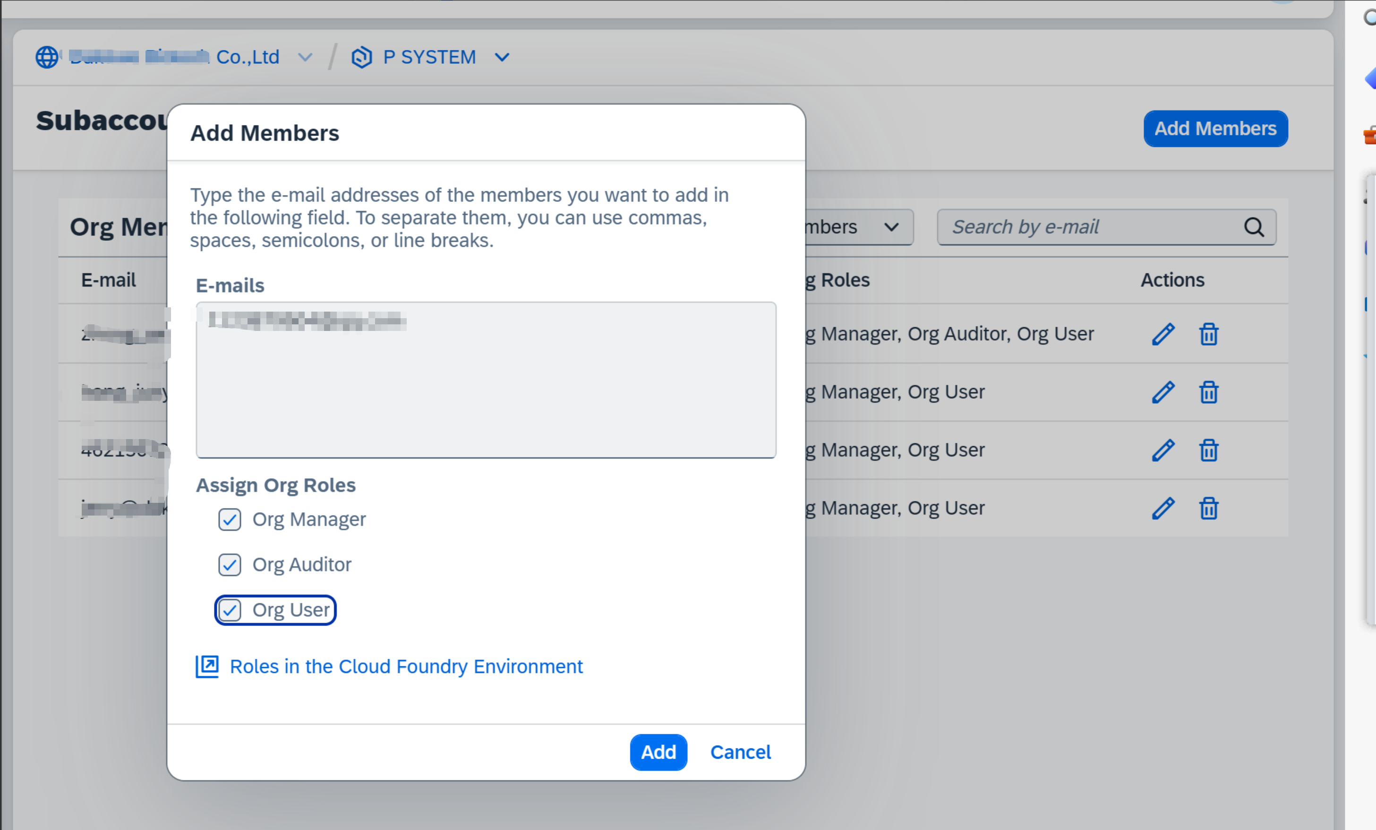Click the Add Members button

click(x=1216, y=128)
